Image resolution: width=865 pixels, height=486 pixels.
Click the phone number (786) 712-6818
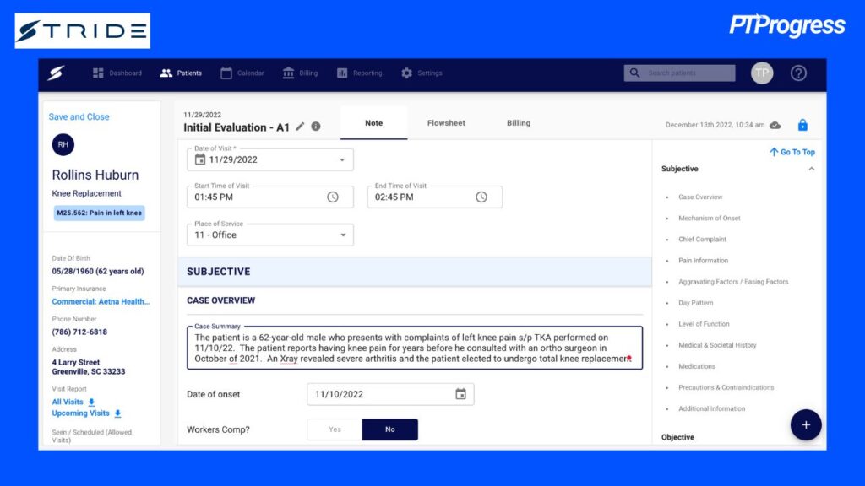pos(79,332)
